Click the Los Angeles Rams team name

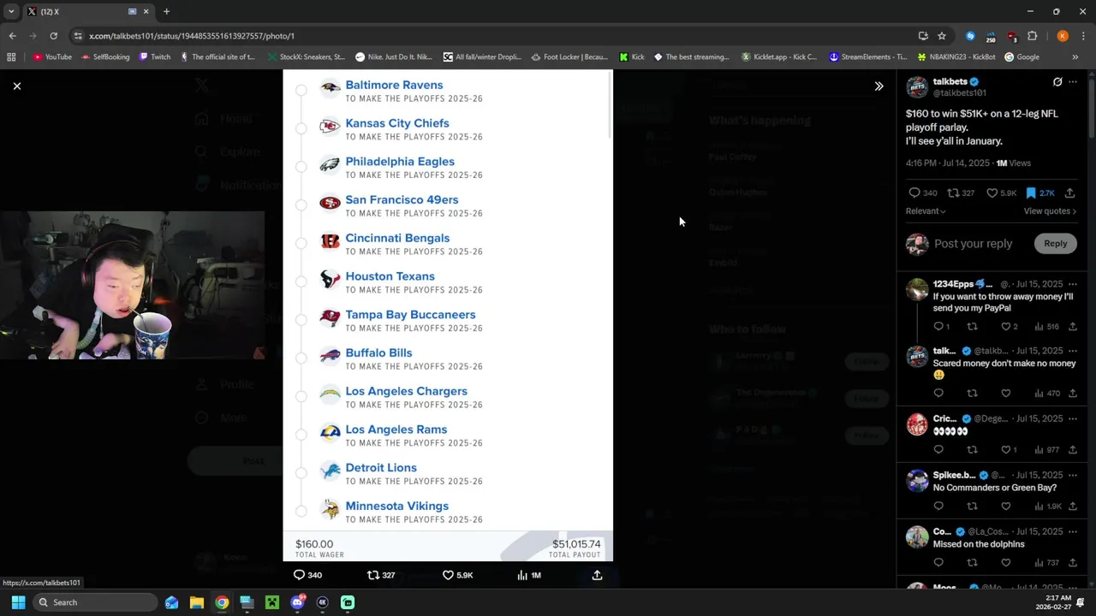click(x=396, y=429)
